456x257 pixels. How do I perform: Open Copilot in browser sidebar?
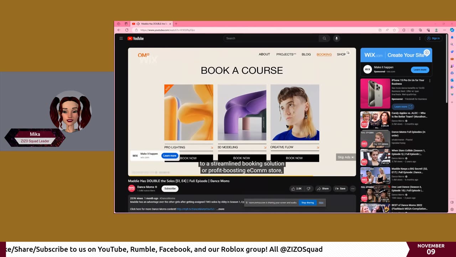pyautogui.click(x=452, y=30)
